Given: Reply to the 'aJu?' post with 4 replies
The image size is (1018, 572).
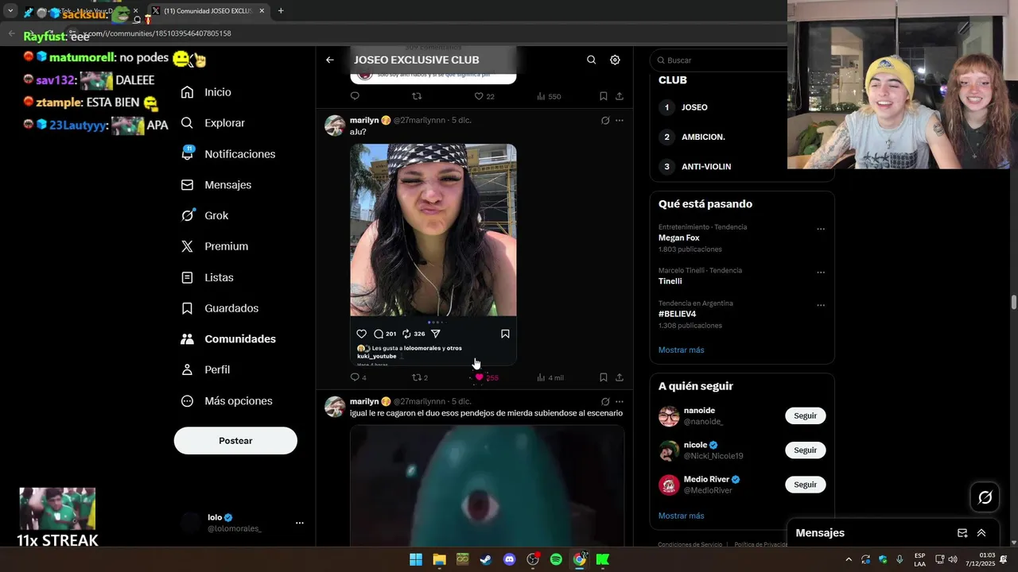Looking at the screenshot, I should (358, 377).
